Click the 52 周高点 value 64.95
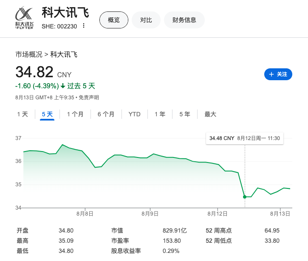The image size is (308, 261). click(x=272, y=230)
